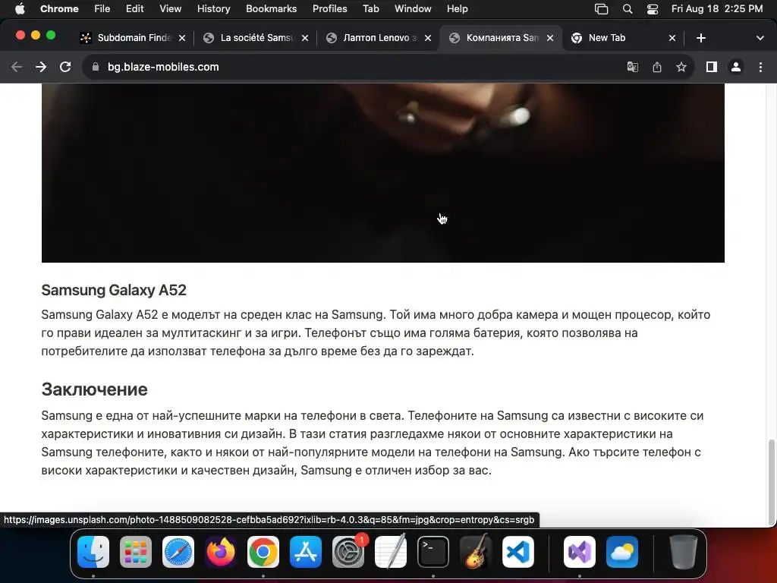The height and width of the screenshot is (583, 777).
Task: Close the Лаптоп Lenovo tab
Action: [x=428, y=38]
